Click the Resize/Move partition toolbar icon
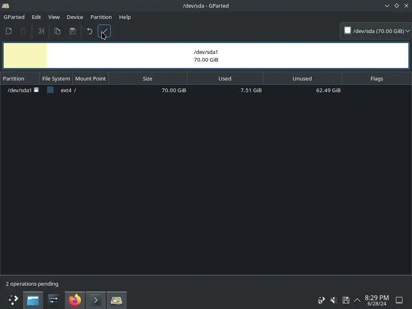The height and width of the screenshot is (309, 412). (x=41, y=31)
